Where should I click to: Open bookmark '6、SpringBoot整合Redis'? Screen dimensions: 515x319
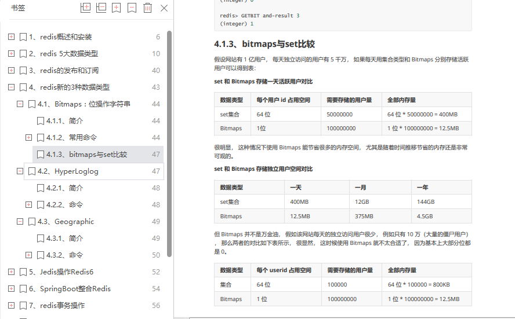70,289
